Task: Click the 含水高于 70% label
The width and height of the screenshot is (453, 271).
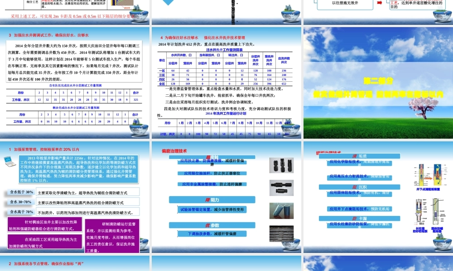Action: [x=21, y=212]
